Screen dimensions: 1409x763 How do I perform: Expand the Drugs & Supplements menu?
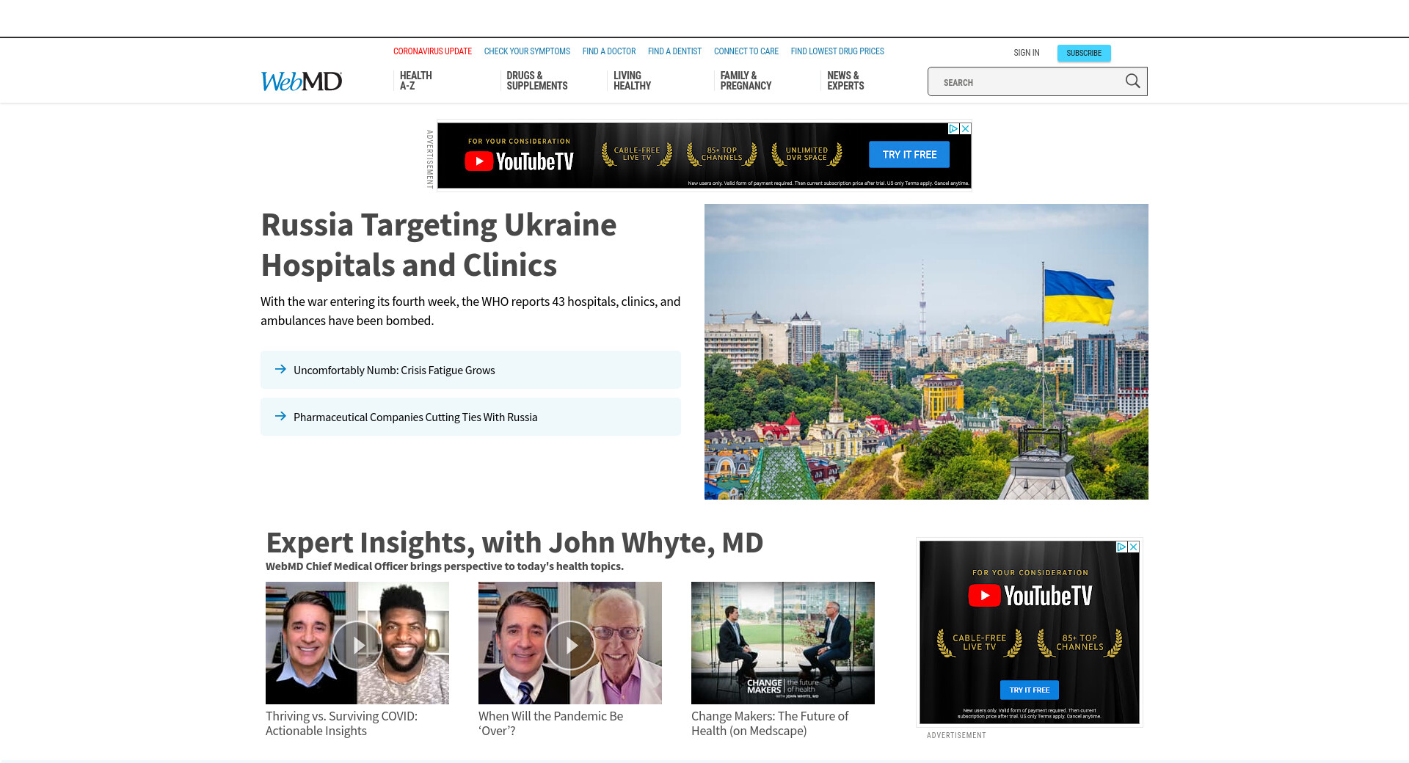(536, 81)
